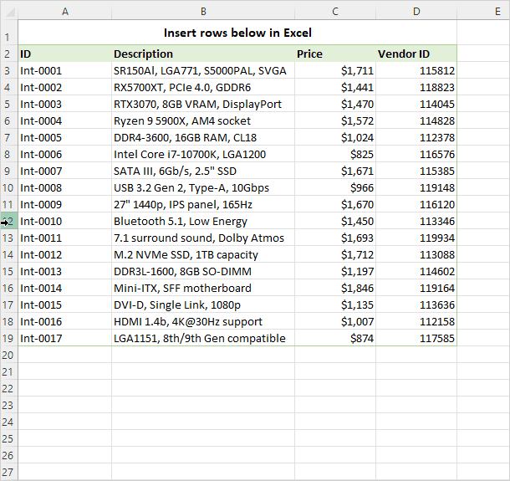Image resolution: width=510 pixels, height=481 pixels.
Task: Select cell Int-0007
Action: click(65, 171)
